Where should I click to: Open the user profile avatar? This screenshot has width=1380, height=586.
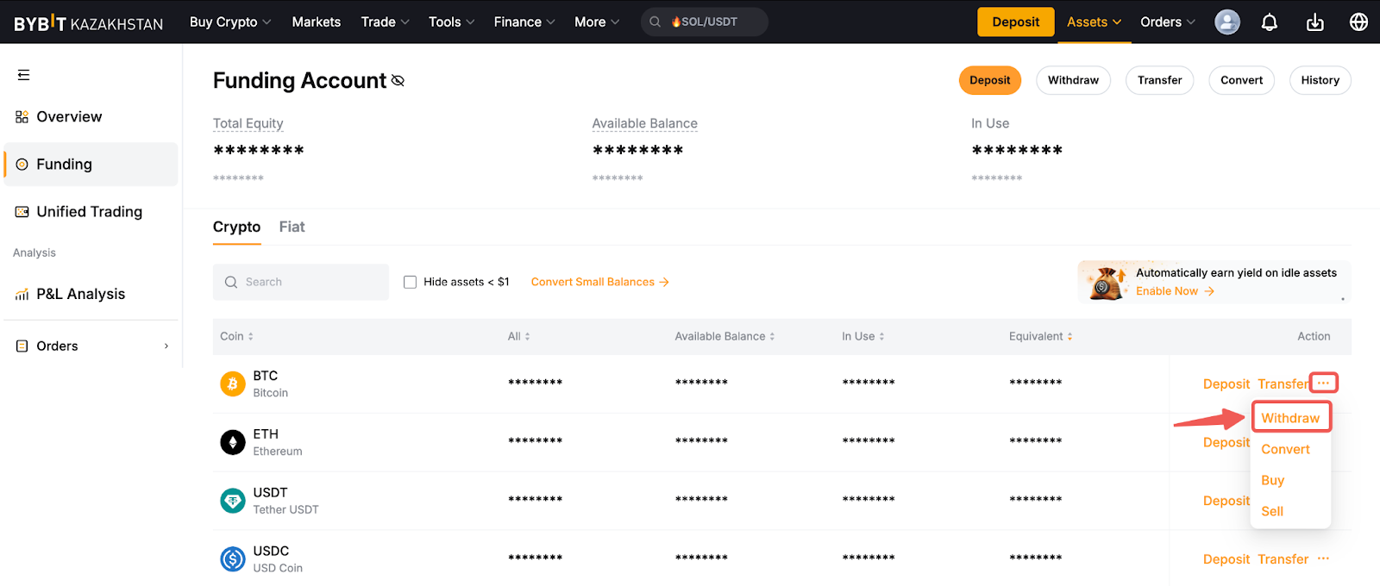(x=1226, y=22)
